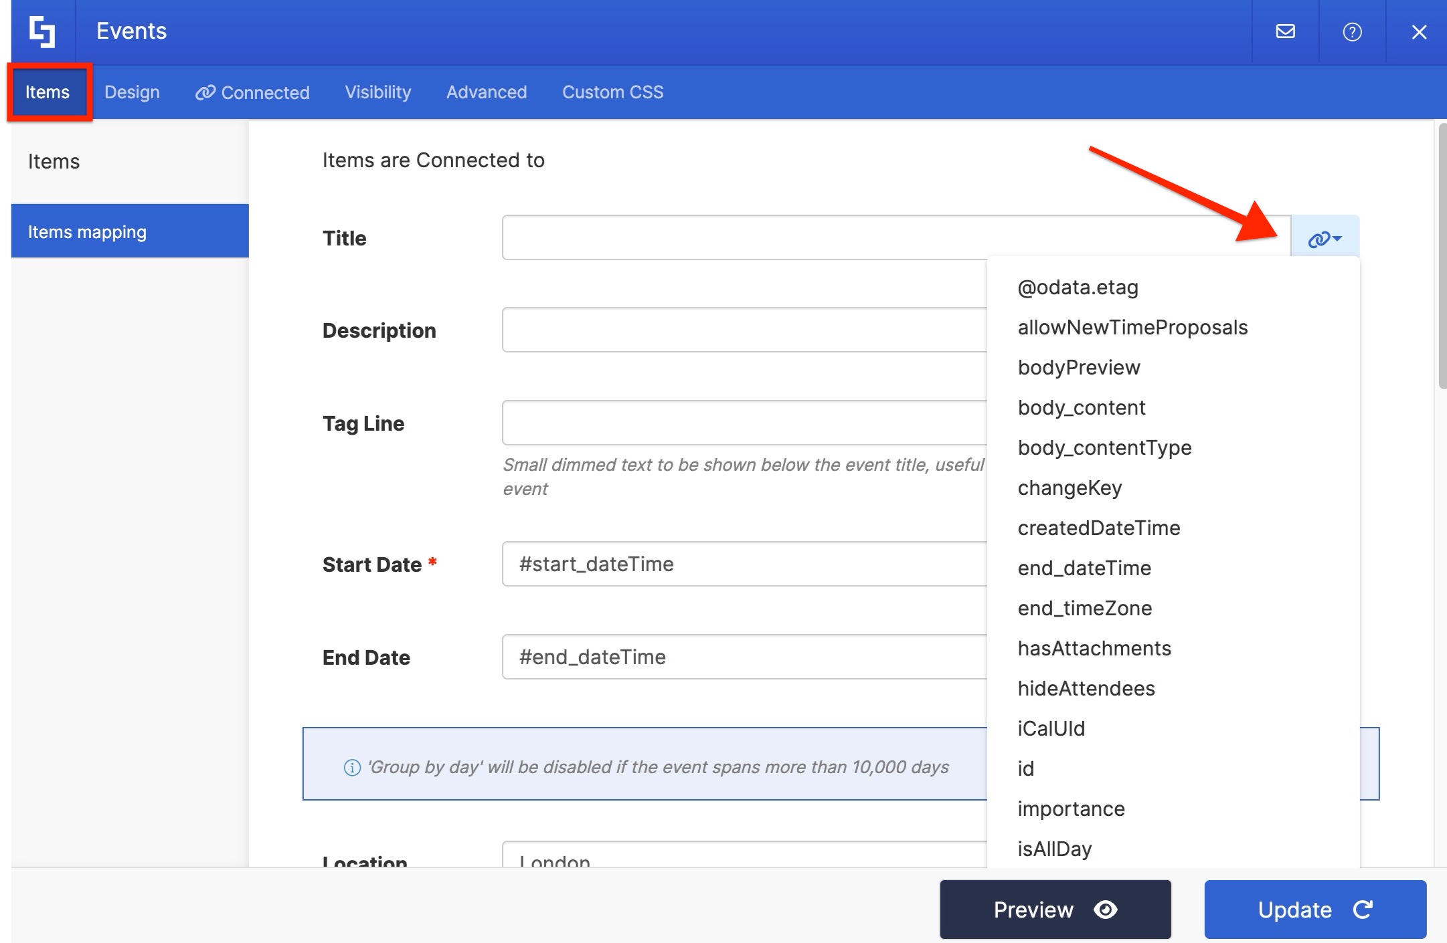Close the Events dialog
This screenshot has height=943, width=1447.
[x=1419, y=31]
